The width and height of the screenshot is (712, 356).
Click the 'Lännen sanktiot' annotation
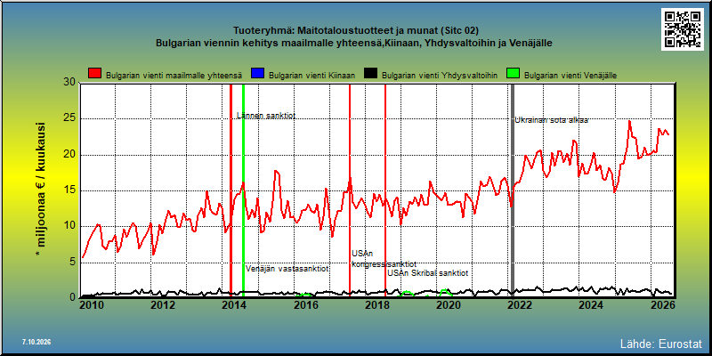click(x=266, y=116)
